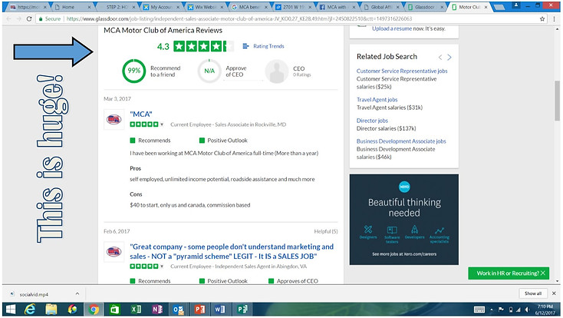Open the Action Center flag icon
This screenshot has width=563, height=318.
point(501,310)
